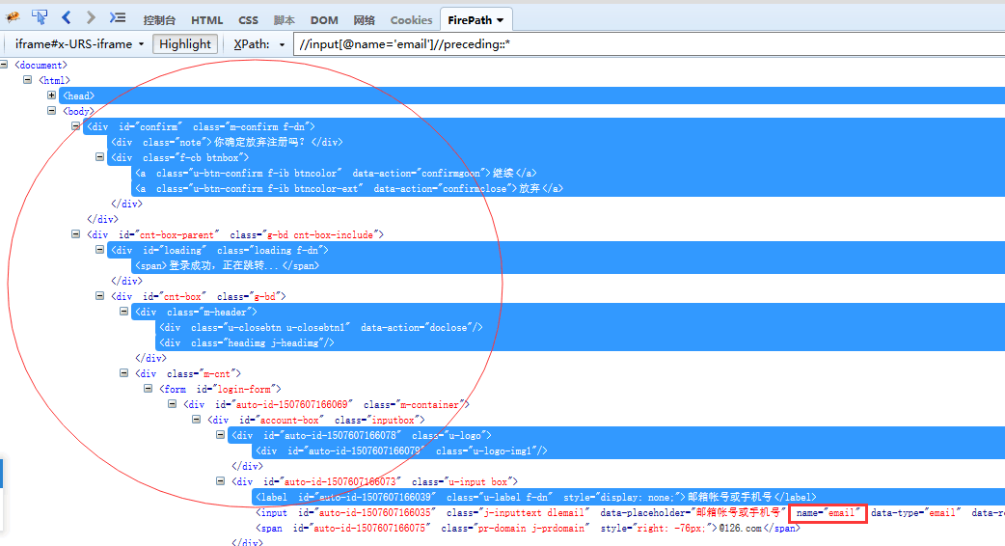Screen dimensions: 1005x546
Task: Select the span 登录成功 row
Action: (x=568, y=265)
